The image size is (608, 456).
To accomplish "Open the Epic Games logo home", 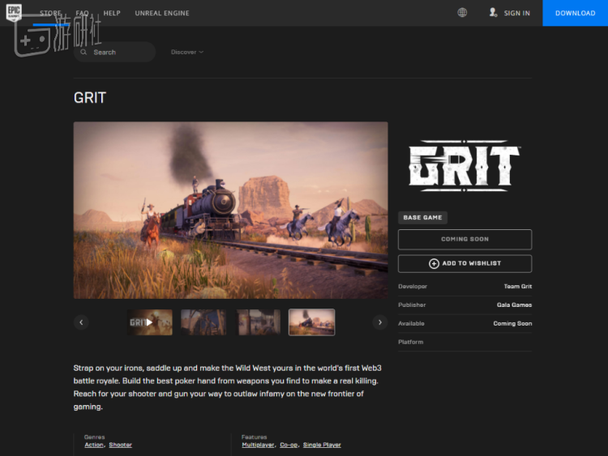I will [14, 12].
